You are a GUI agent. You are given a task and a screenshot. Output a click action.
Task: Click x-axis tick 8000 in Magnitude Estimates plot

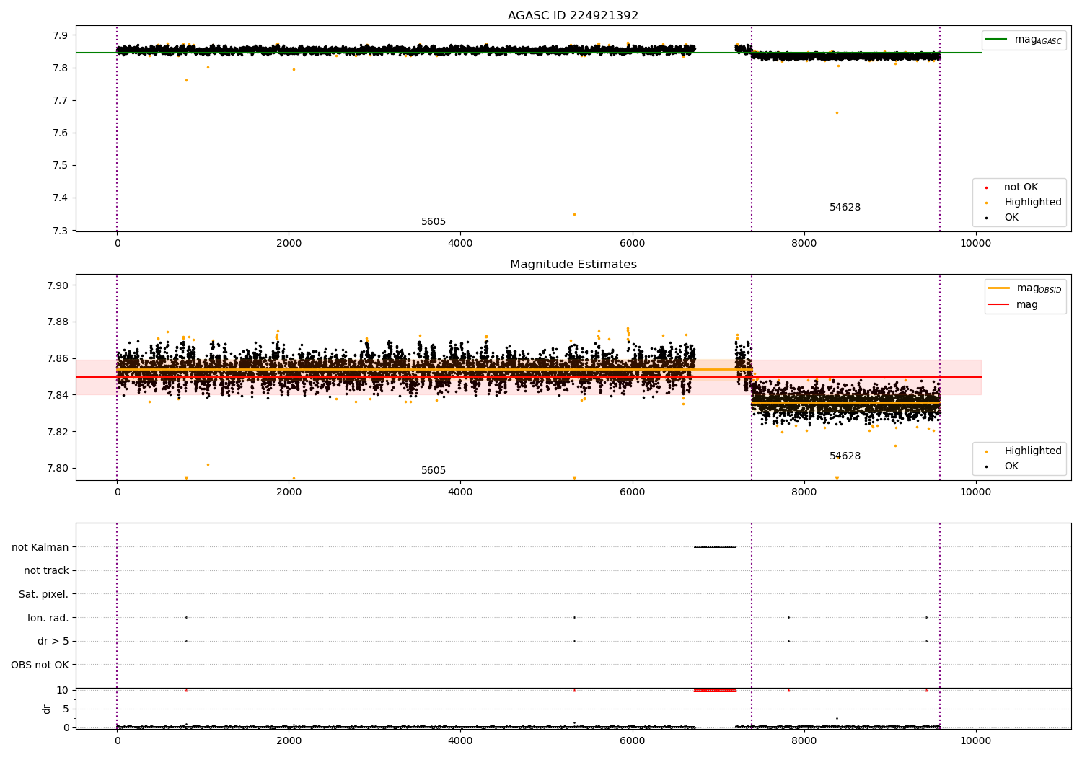tap(804, 492)
